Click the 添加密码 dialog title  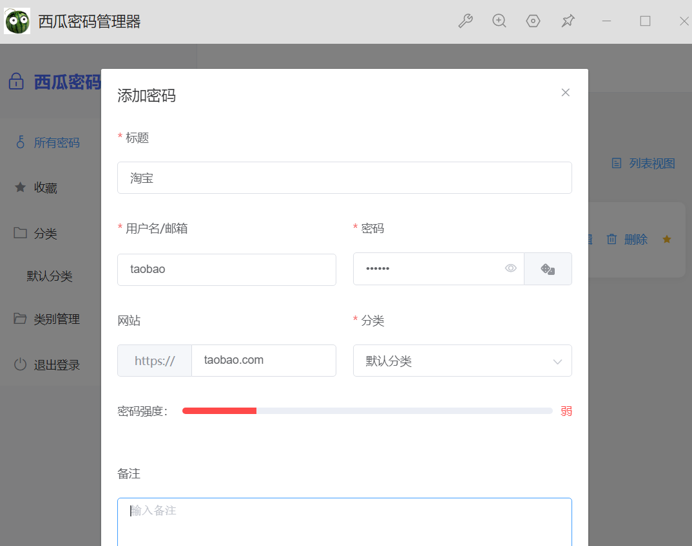[x=146, y=95]
